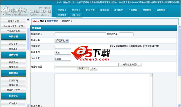Click the 上传 upload button
This screenshot has height=107, width=181.
94,69
